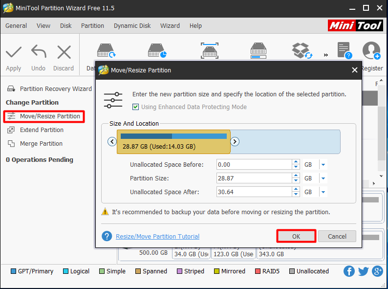The height and width of the screenshot is (289, 388).
Task: Open the Help menu
Action: pyautogui.click(x=195, y=26)
